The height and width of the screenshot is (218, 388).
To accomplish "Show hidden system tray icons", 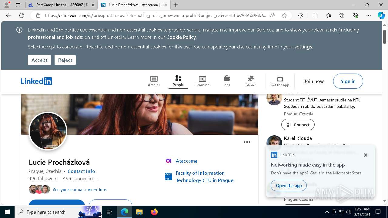I will (x=327, y=212).
